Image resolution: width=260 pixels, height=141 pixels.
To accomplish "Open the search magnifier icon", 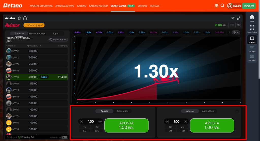I will coord(222,6).
